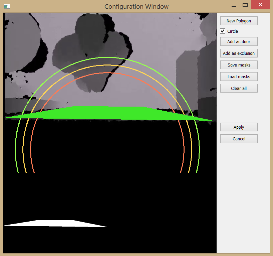
Task: Cancel the configuration dialog
Action: click(239, 139)
